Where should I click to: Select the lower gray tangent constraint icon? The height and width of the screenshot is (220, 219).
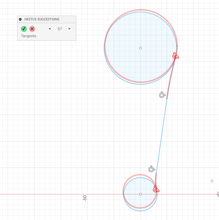pyautogui.click(x=151, y=169)
